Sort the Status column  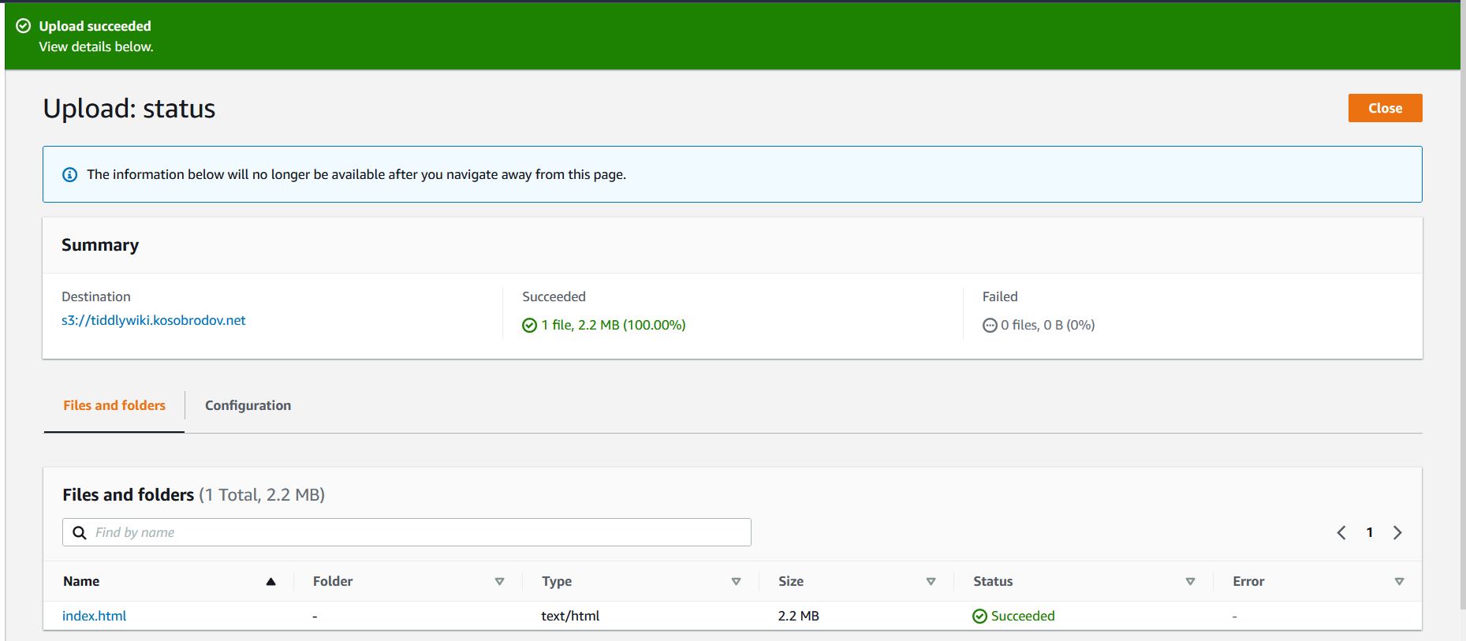point(1190,582)
